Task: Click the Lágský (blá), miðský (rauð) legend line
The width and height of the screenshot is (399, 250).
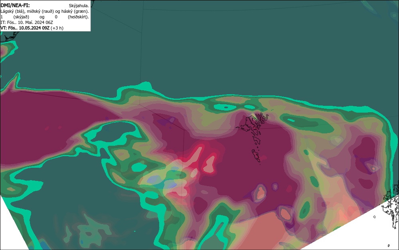Action: [x=45, y=11]
